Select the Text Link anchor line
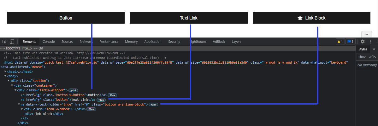The width and height of the screenshot is (378, 126). [x=58, y=100]
